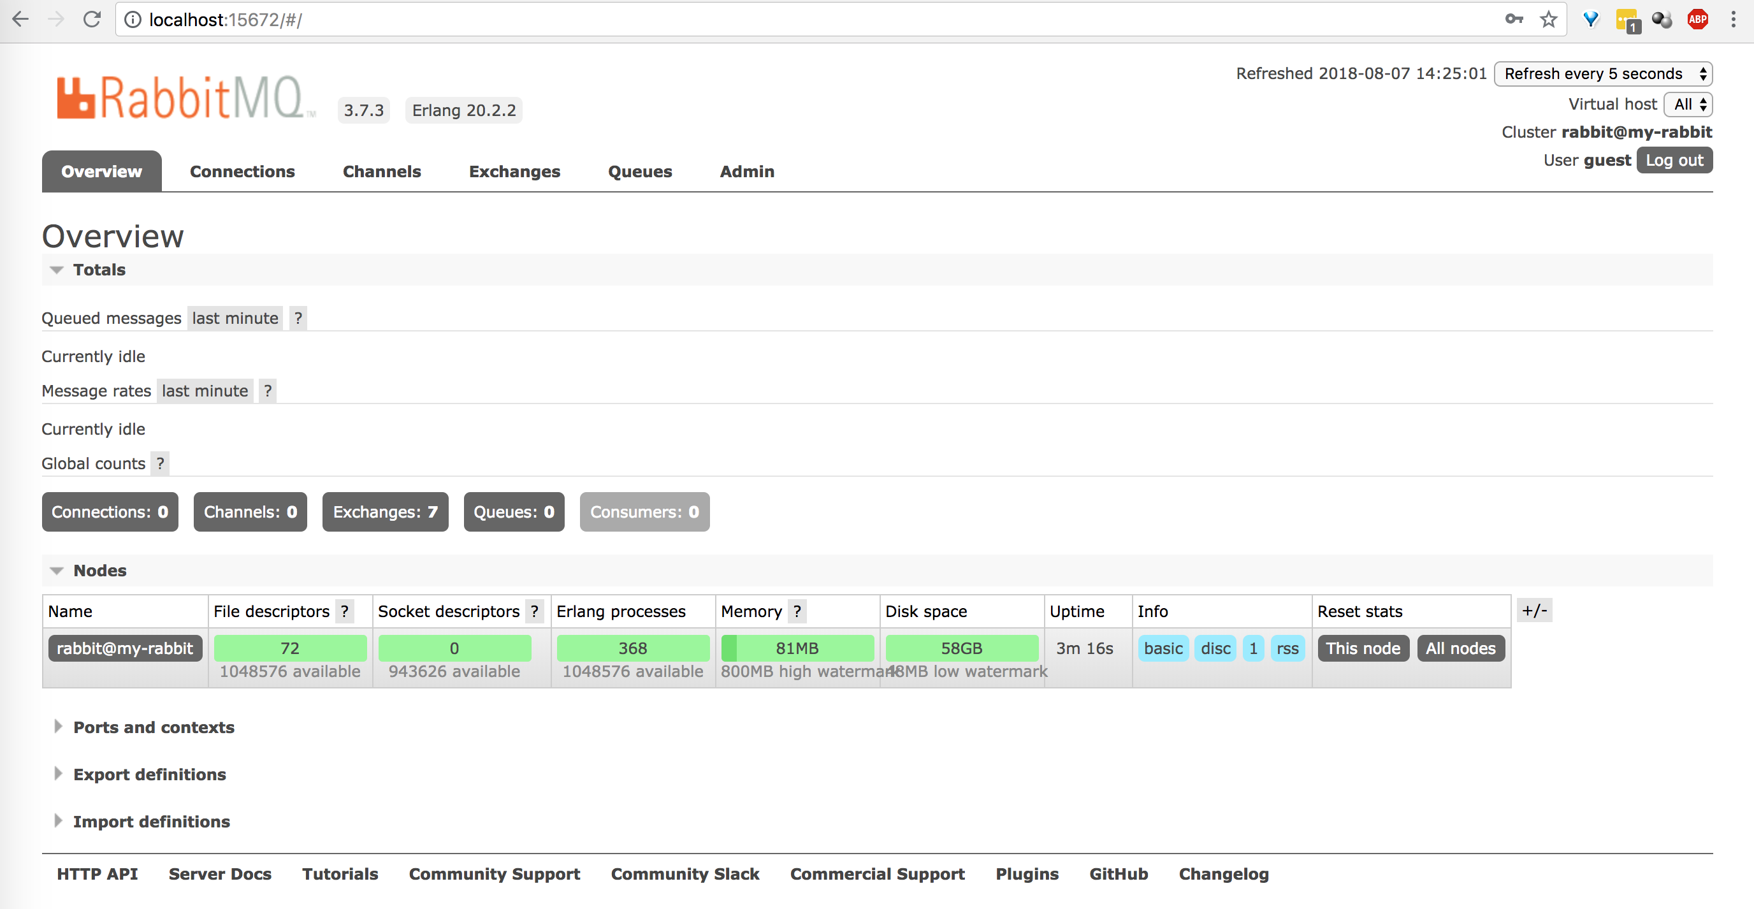The image size is (1754, 909).
Task: Open the refresh interval dropdown
Action: click(1602, 73)
